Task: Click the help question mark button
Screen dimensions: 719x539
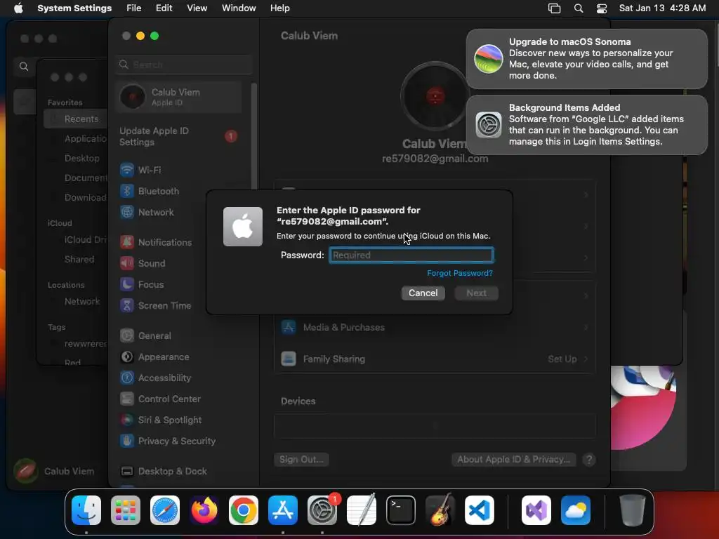Action: click(x=589, y=459)
